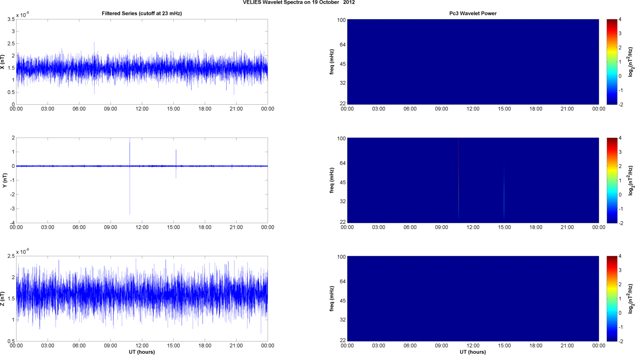Click the top spectrogram's colorbar
Screen dimensions: 635x355
612,62
